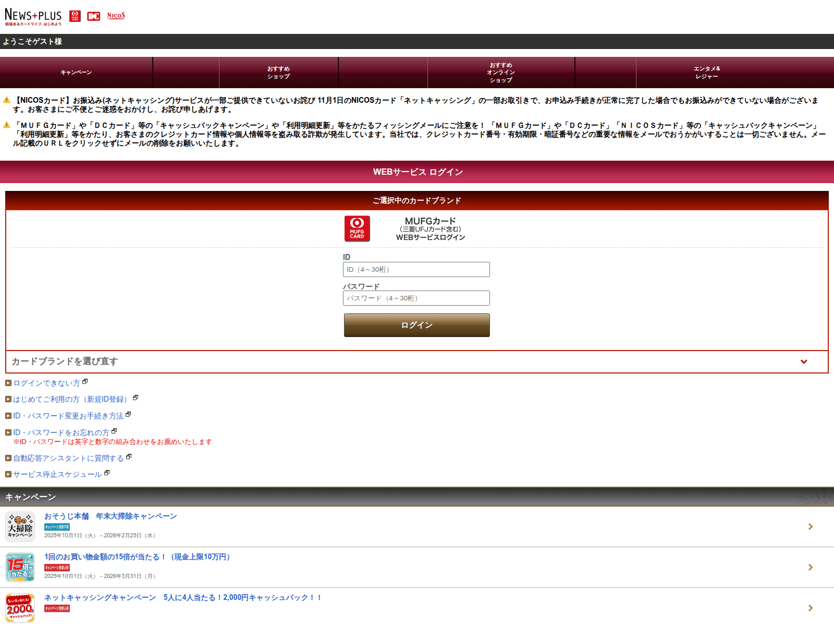Click arrow bullet beside ログインできない方
The height and width of the screenshot is (626, 834).
8,383
